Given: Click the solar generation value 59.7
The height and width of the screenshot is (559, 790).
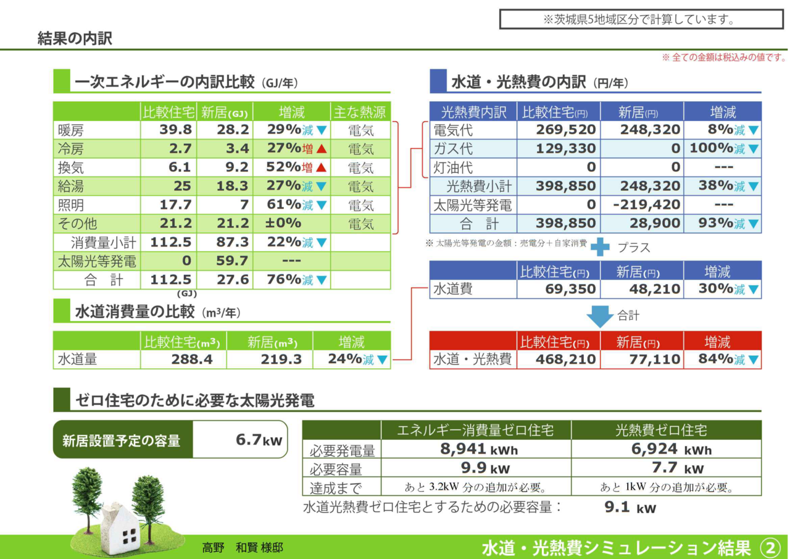Looking at the screenshot, I should point(233,261).
